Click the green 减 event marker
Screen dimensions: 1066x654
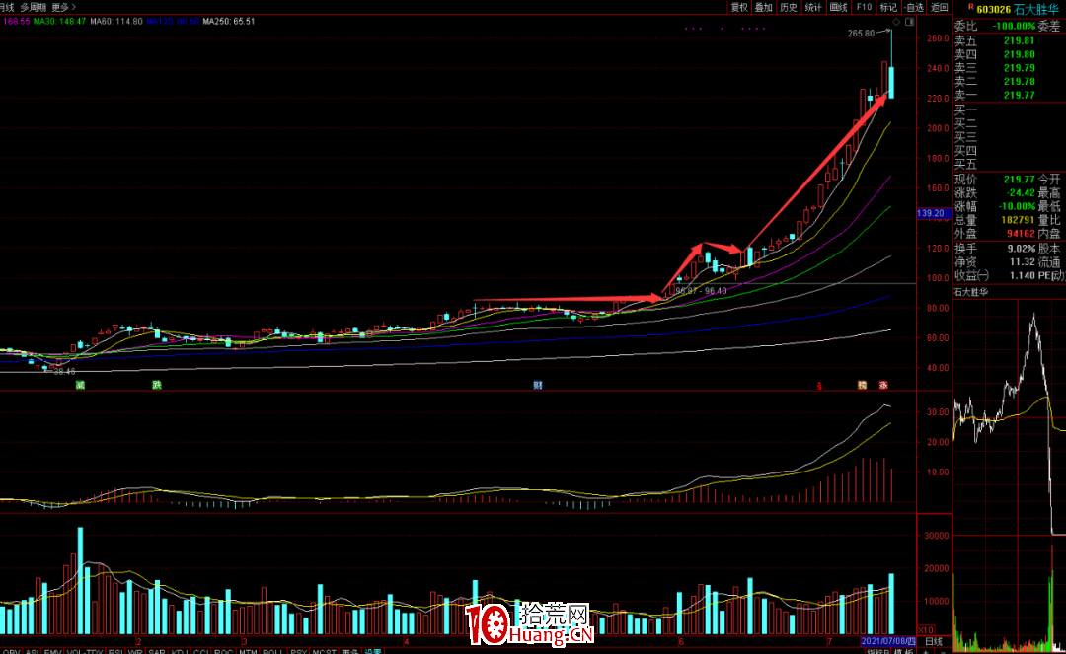[x=80, y=385]
